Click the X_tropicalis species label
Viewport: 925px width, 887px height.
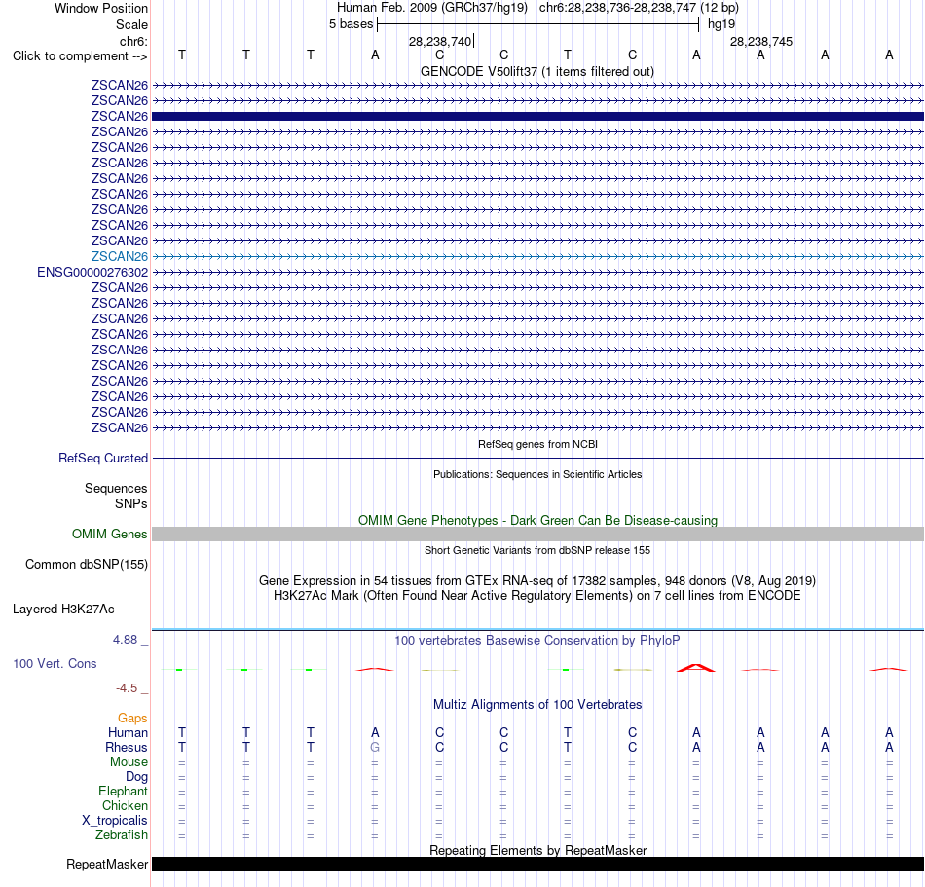click(115, 821)
